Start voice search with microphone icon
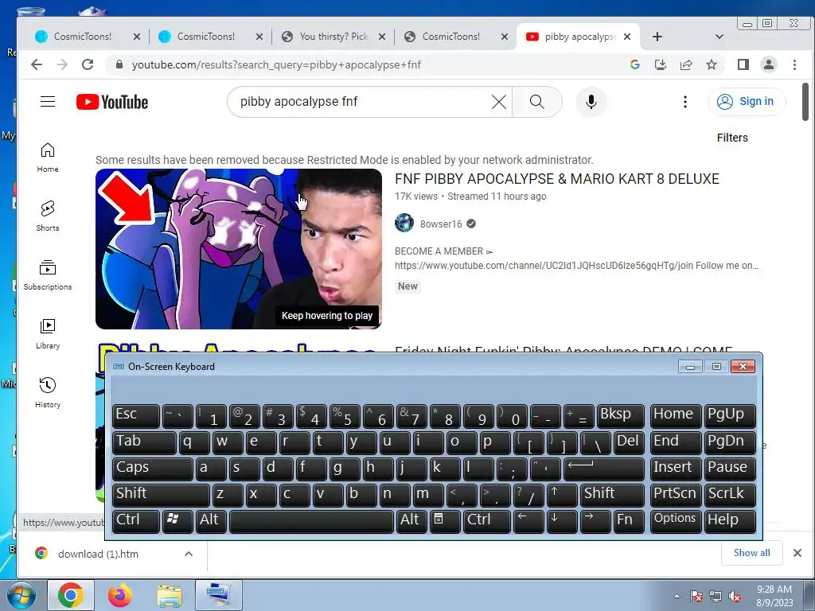 [591, 102]
